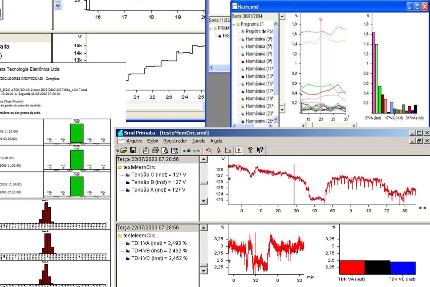Screen dimensions: 430x287
Task: Collapse the Programa 01 tree folder
Action: coord(234,24)
